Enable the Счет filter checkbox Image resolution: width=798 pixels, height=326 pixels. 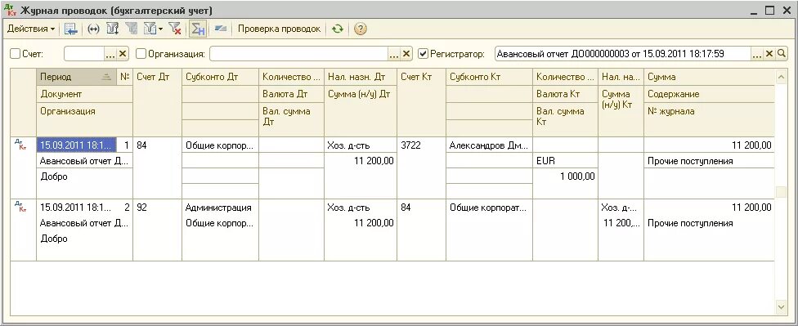[16, 53]
